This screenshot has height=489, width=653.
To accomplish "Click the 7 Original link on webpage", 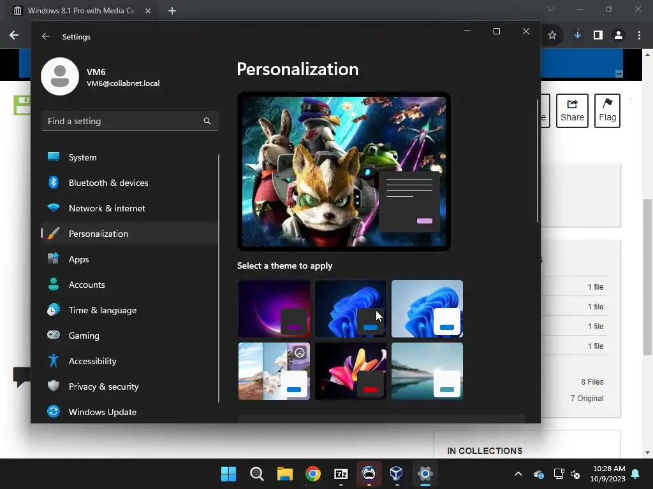I will click(587, 399).
